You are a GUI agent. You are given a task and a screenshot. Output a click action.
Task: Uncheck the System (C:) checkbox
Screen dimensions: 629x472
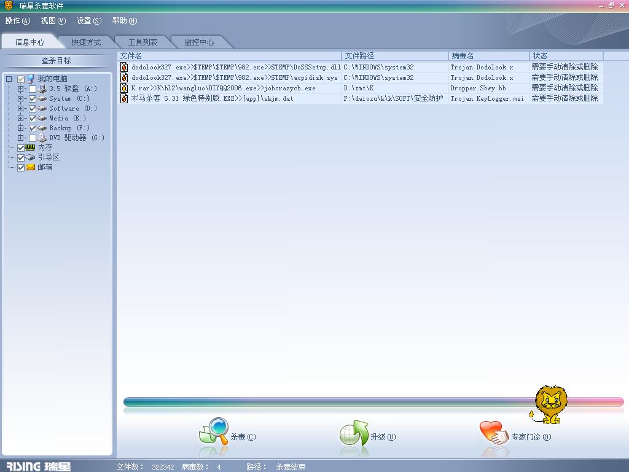coord(33,99)
